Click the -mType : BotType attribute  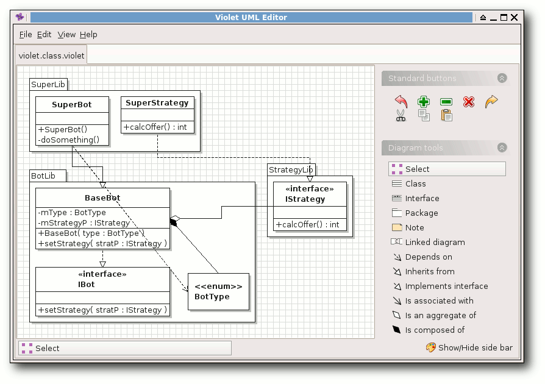point(72,212)
